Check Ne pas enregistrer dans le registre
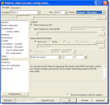 coord(68,95)
